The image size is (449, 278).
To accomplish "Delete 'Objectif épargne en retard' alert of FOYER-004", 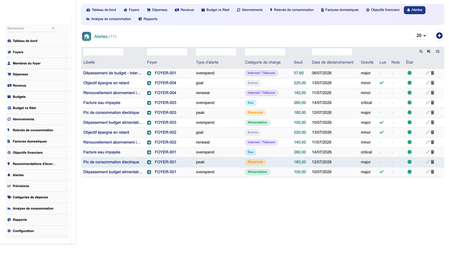I will [433, 83].
